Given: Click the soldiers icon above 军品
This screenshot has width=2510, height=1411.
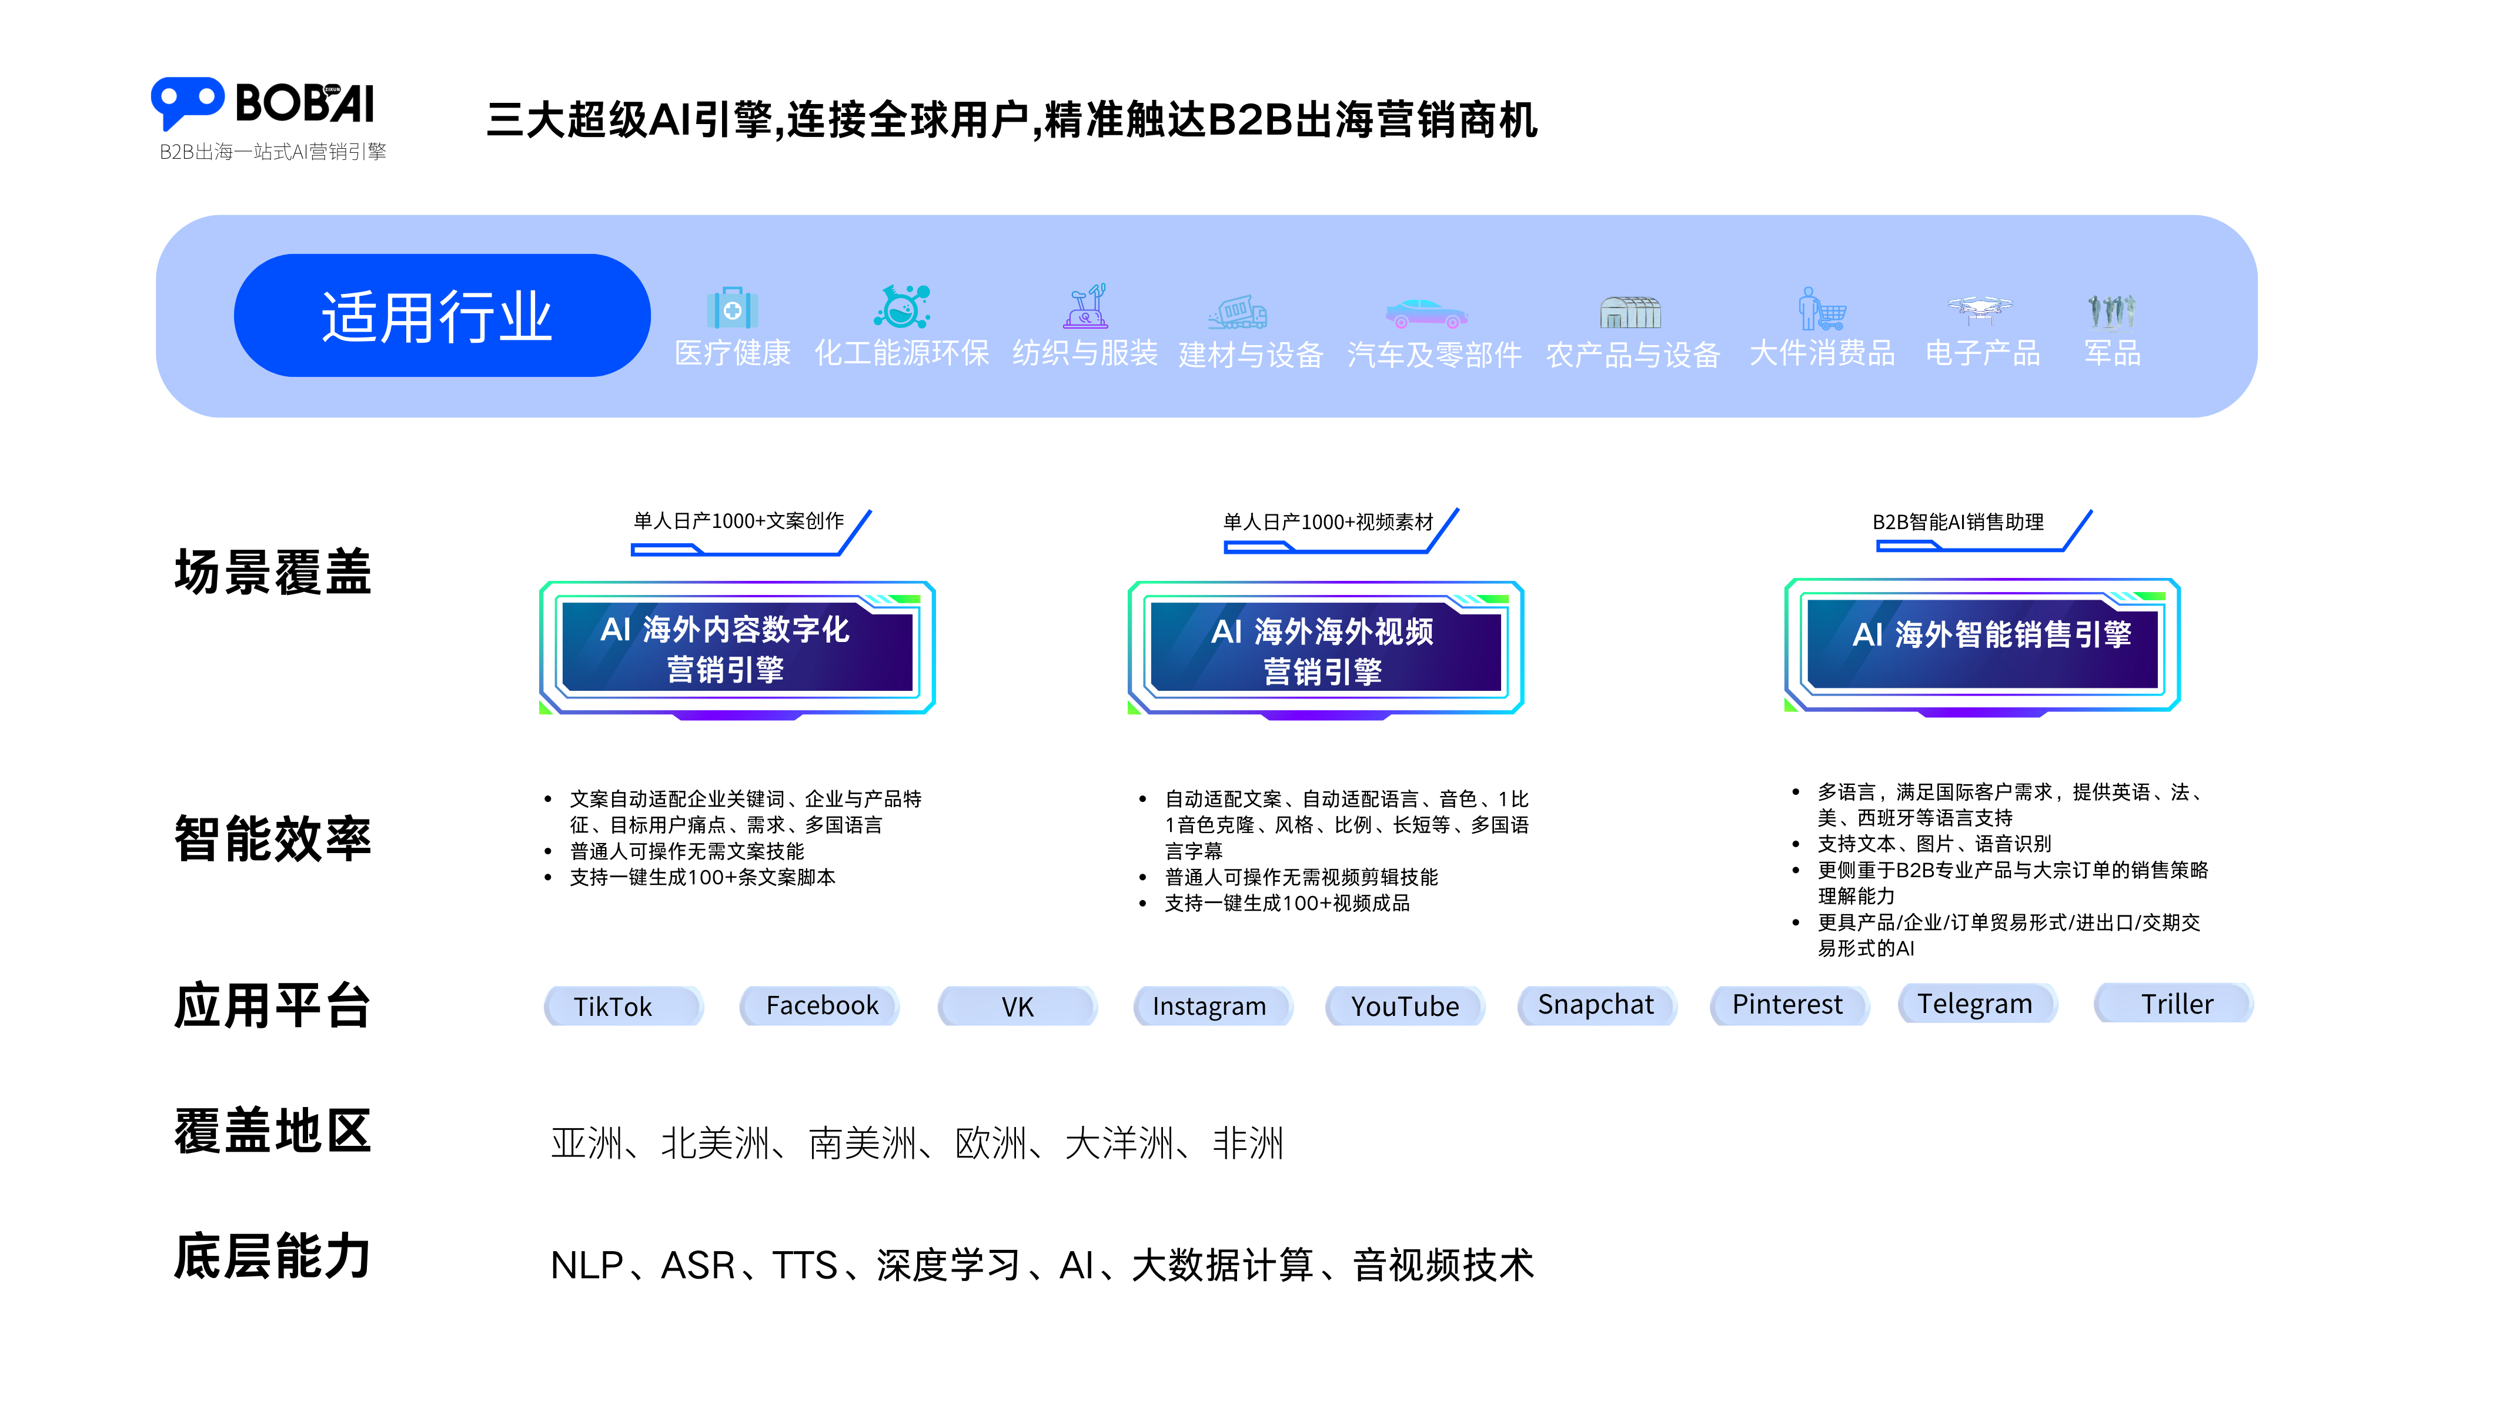Looking at the screenshot, I should (2111, 312).
